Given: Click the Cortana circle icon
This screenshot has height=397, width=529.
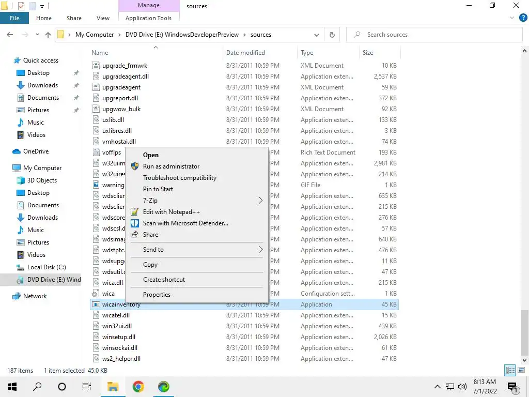Looking at the screenshot, I should [x=62, y=387].
